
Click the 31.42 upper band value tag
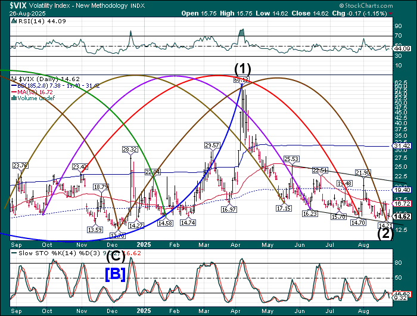click(403, 145)
